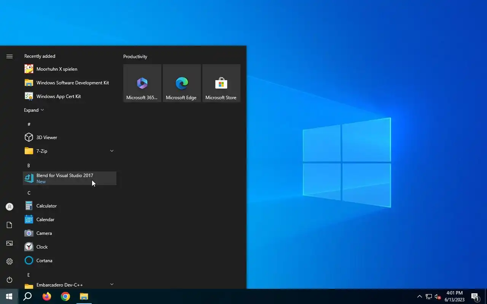Image resolution: width=487 pixels, height=304 pixels.
Task: Open Power options in Start sidebar
Action: click(10, 280)
